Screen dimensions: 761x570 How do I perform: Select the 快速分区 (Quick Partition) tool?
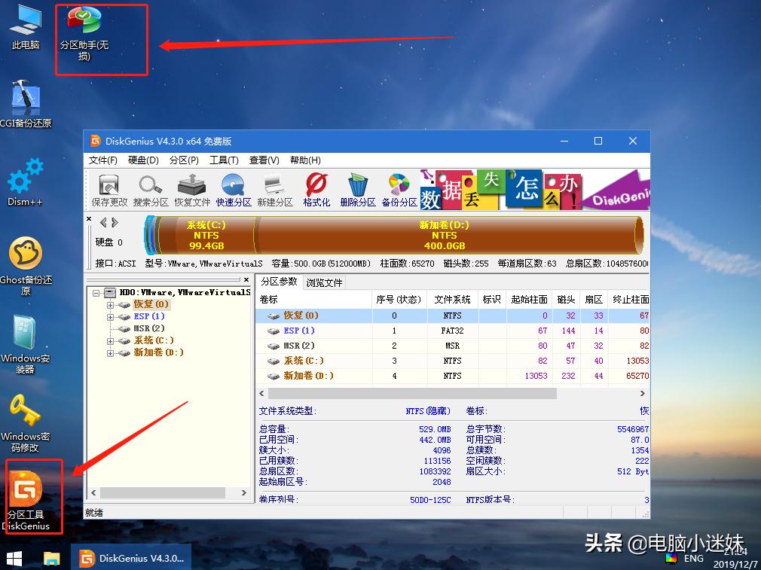234,188
